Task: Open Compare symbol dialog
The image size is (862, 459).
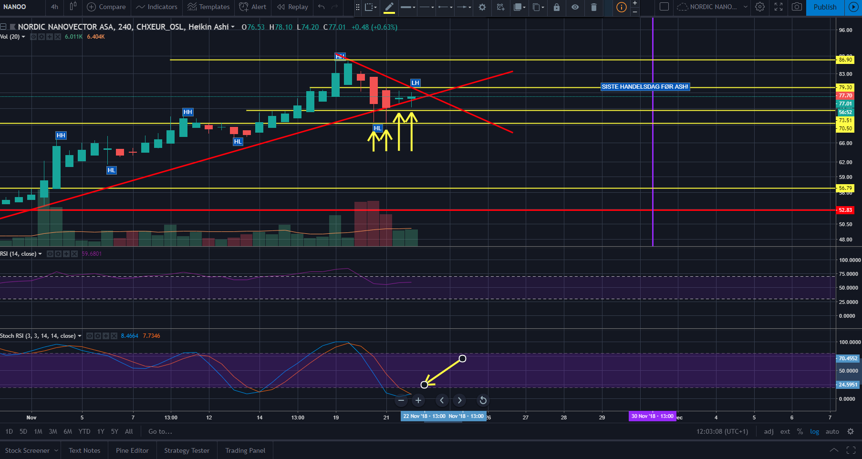Action: [x=106, y=7]
